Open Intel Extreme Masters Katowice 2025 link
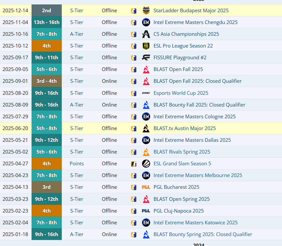 click(195, 222)
